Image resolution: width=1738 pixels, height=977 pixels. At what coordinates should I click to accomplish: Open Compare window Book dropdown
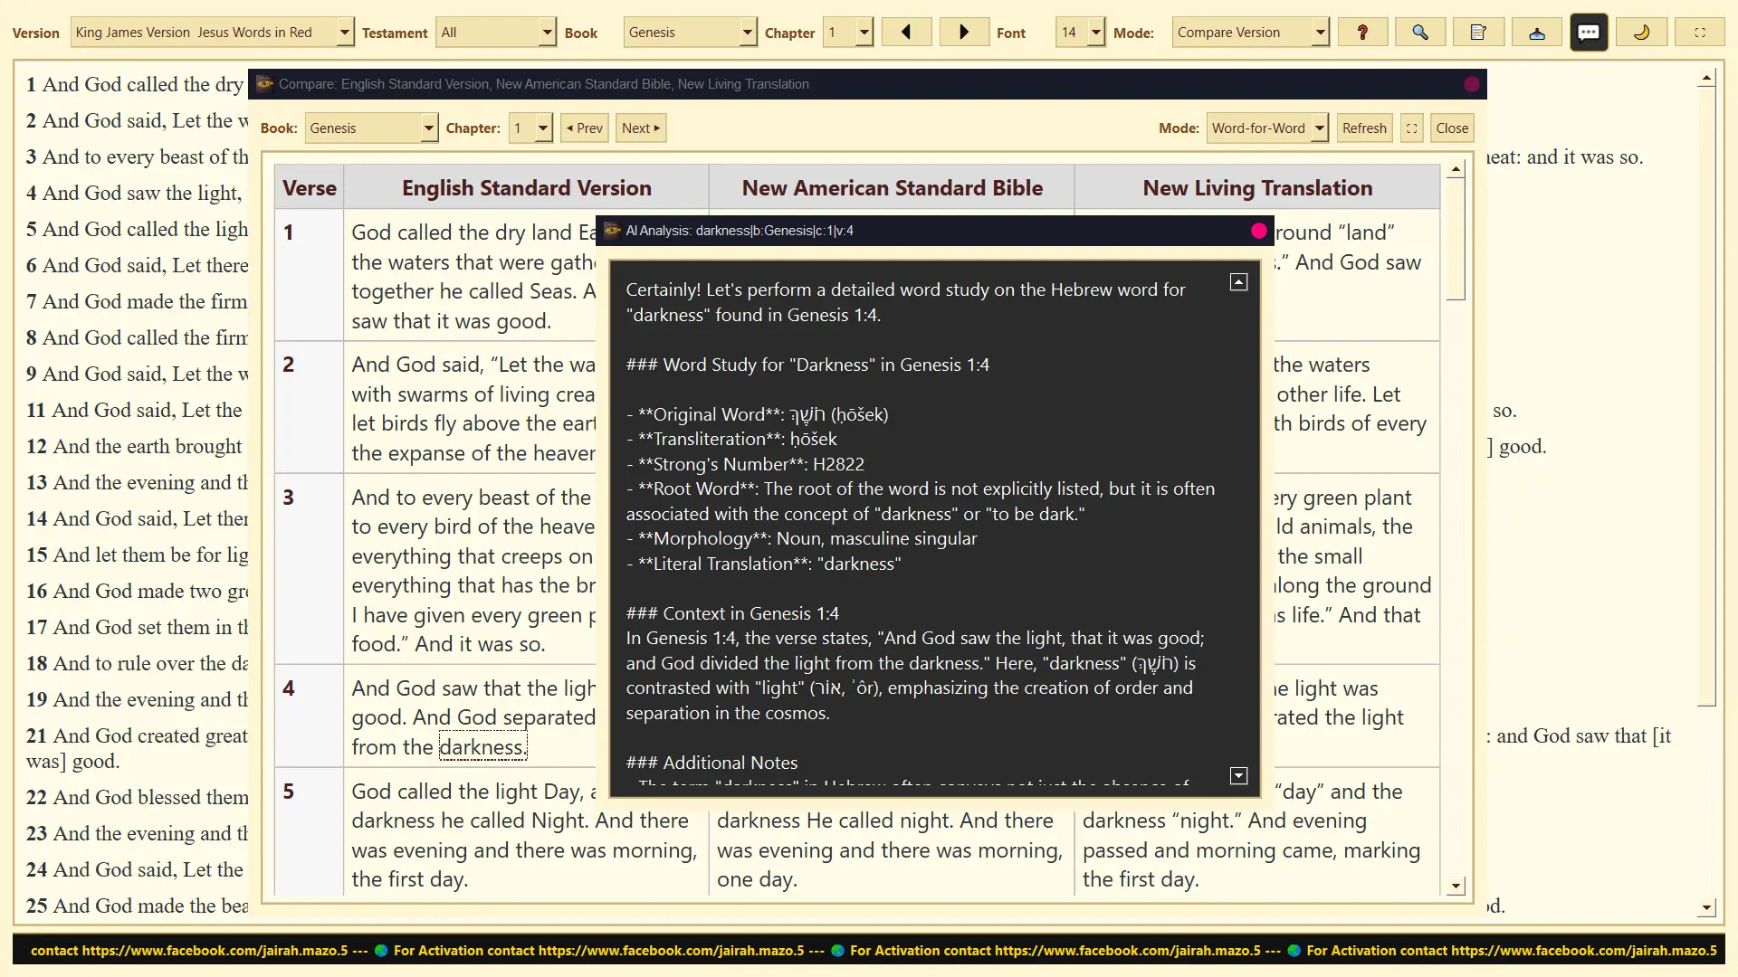pos(371,128)
